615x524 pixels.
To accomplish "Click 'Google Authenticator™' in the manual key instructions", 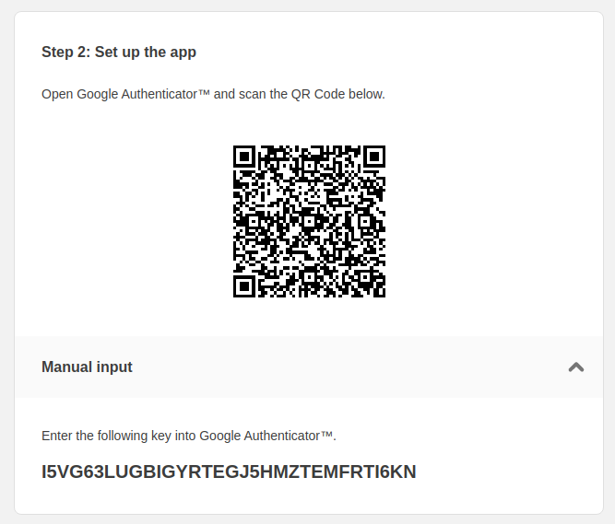I will coord(266,436).
